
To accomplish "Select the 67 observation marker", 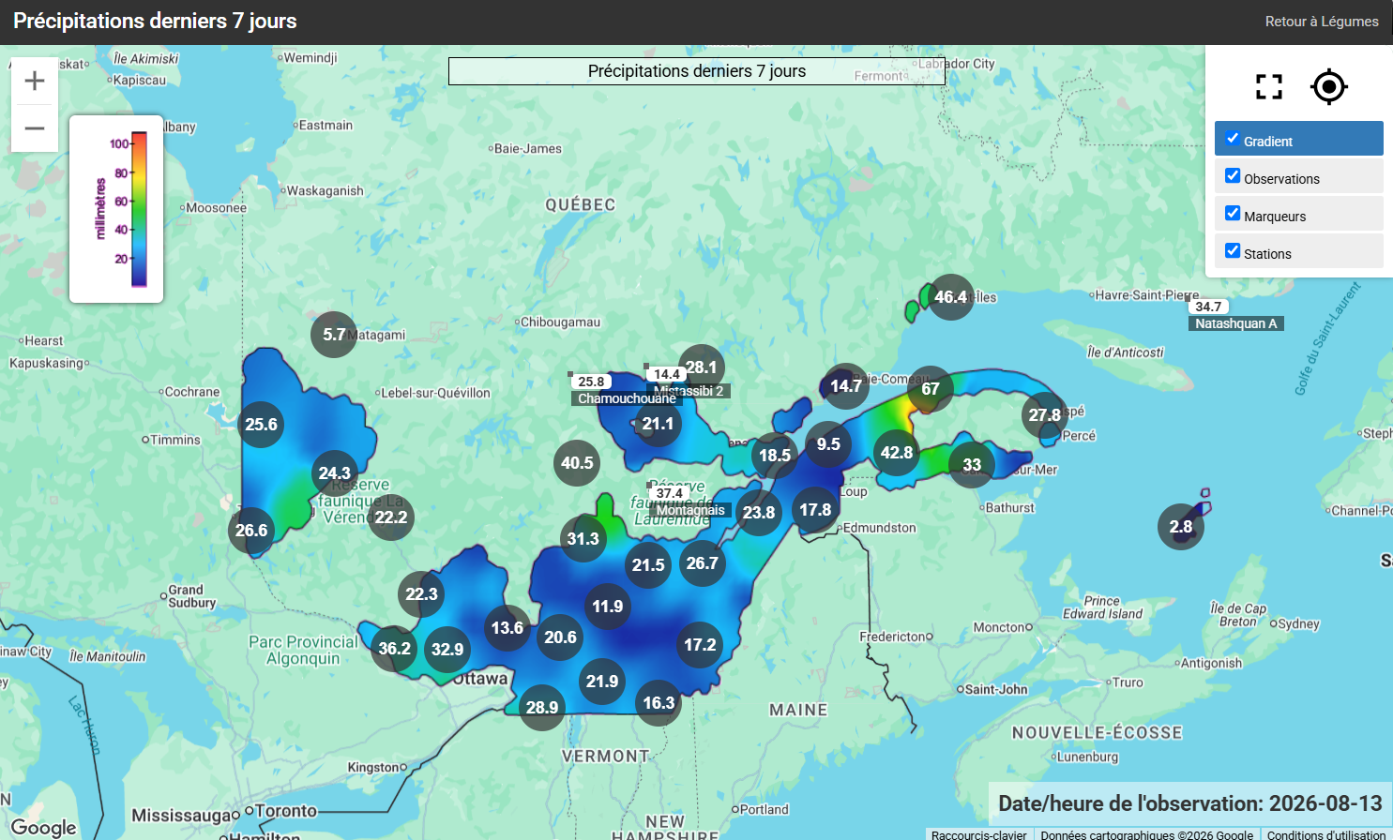I will [931, 389].
